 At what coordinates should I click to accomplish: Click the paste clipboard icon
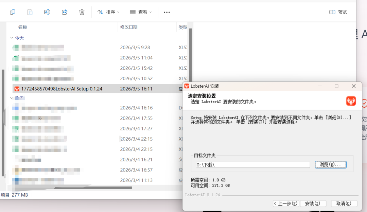point(30,12)
